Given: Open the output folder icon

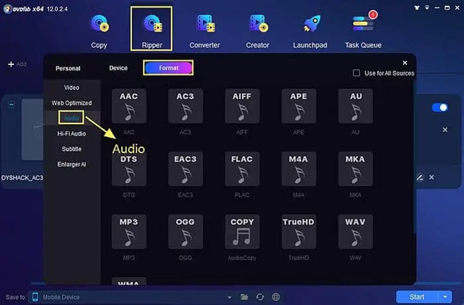Looking at the screenshot, I should click(x=244, y=297).
